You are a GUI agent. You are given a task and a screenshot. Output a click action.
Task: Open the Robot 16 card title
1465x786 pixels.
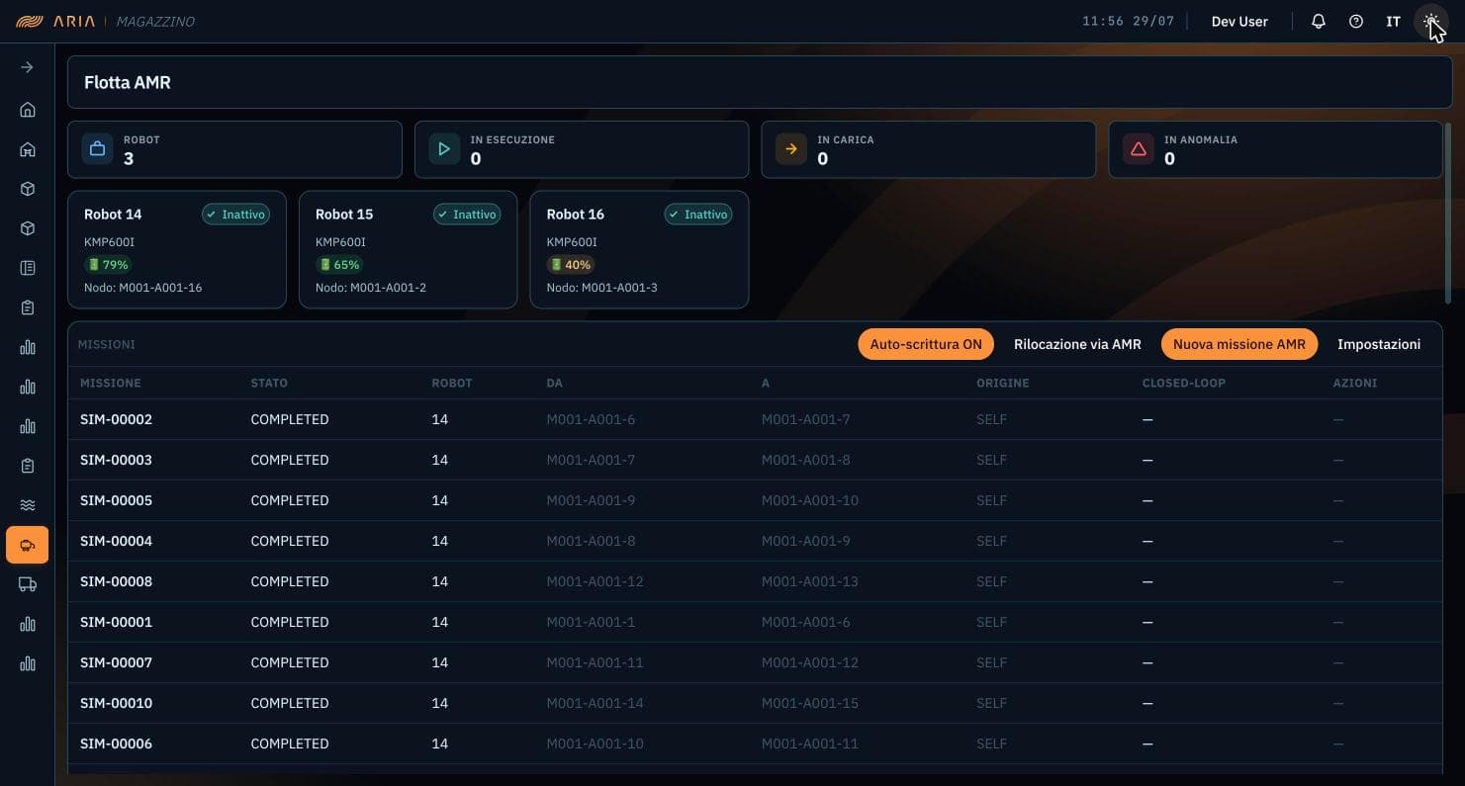[575, 215]
